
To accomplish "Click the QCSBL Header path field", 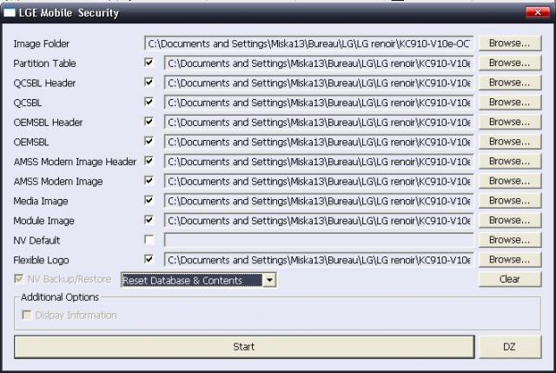I will pyautogui.click(x=319, y=83).
